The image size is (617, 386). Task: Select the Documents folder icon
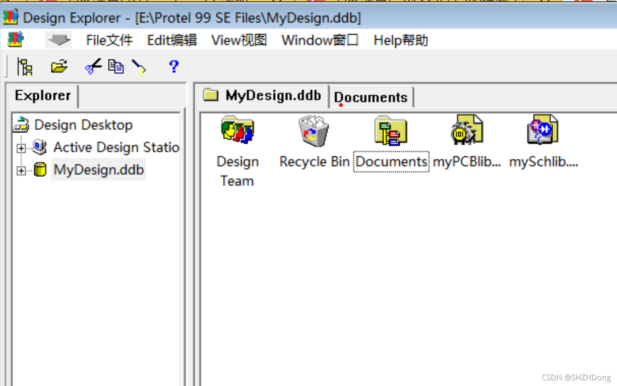click(x=391, y=130)
